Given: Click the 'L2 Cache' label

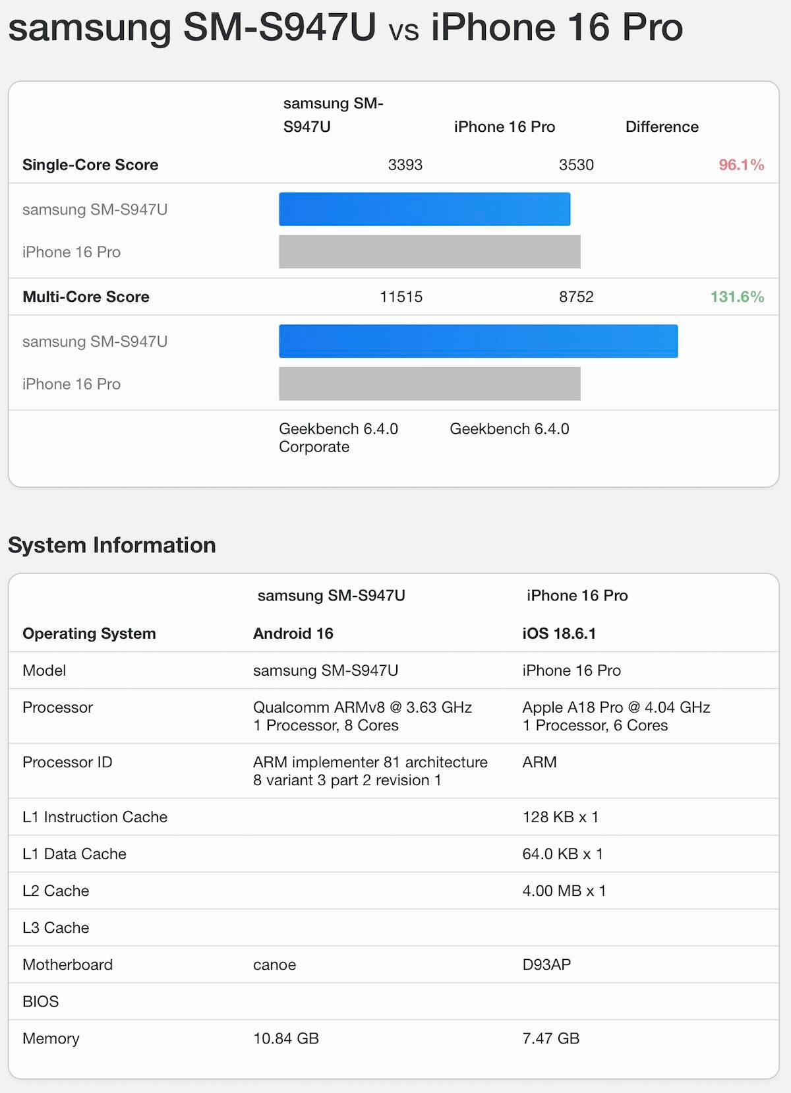Looking at the screenshot, I should point(55,891).
